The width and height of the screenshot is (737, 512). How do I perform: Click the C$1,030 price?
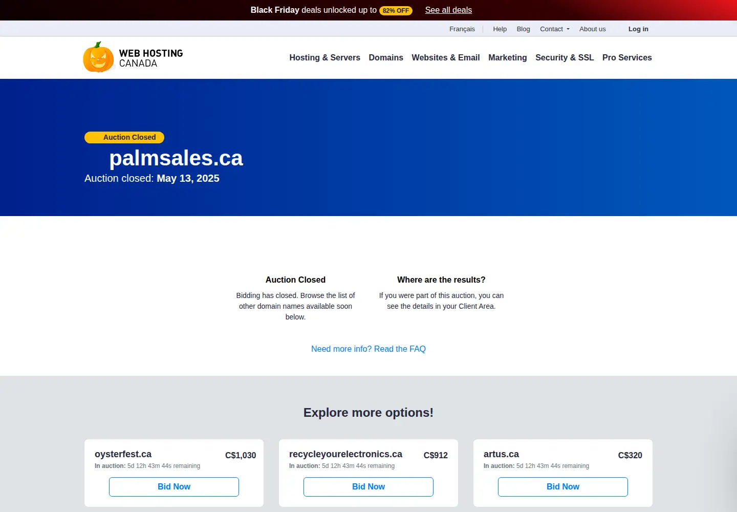pyautogui.click(x=241, y=455)
